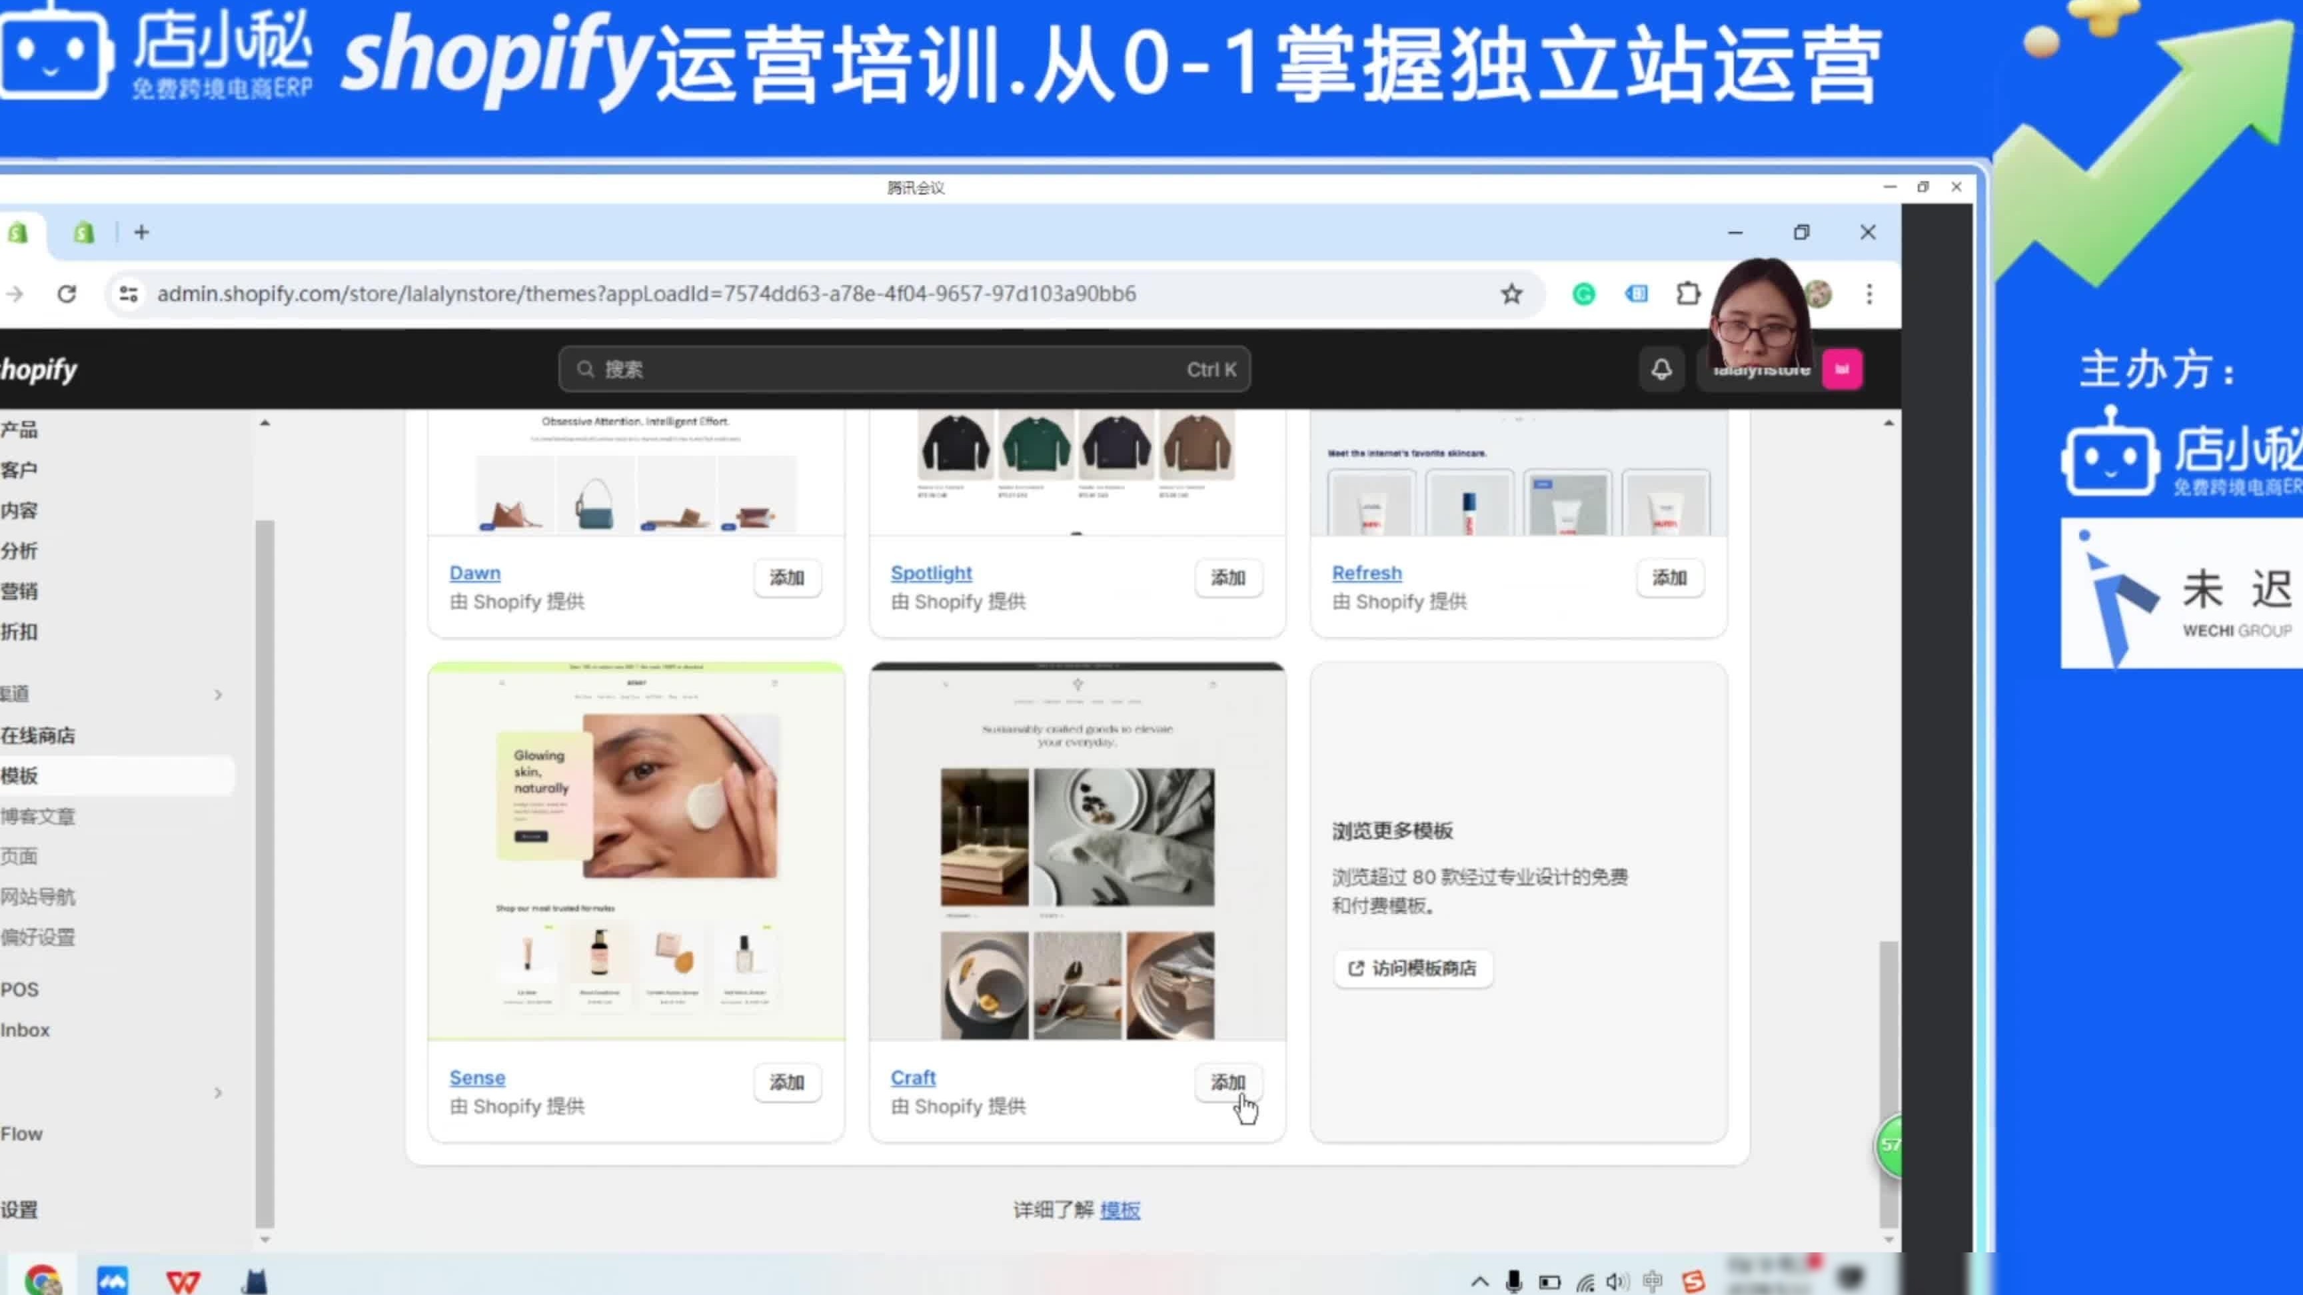Click the sidebar vertical scrollbar
The image size is (2303, 1295).
point(265,873)
